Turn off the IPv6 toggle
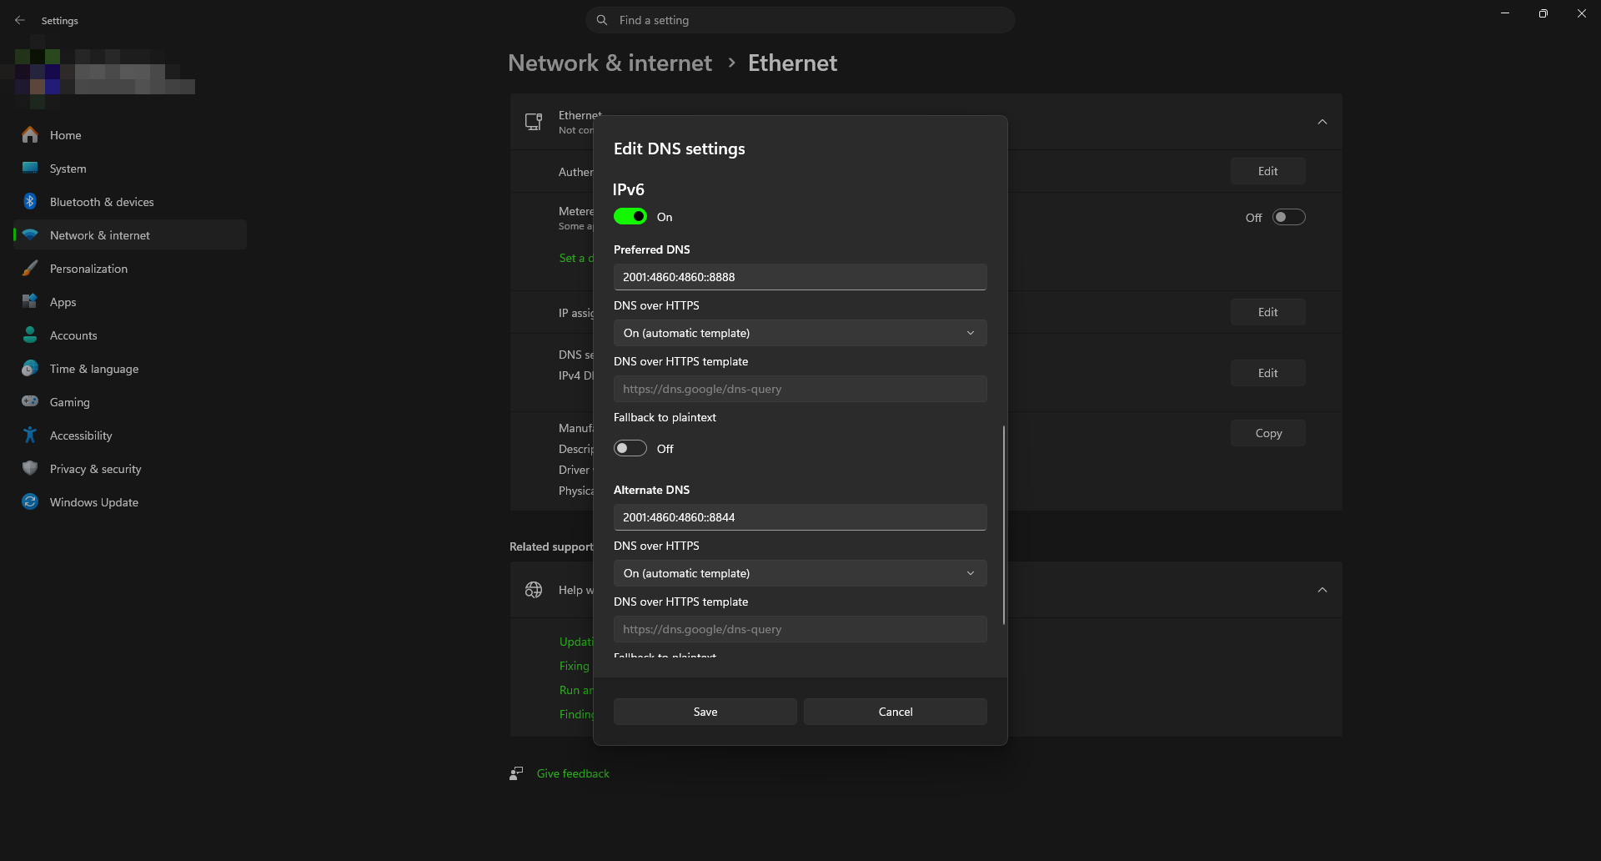The width and height of the screenshot is (1601, 861). (x=630, y=217)
